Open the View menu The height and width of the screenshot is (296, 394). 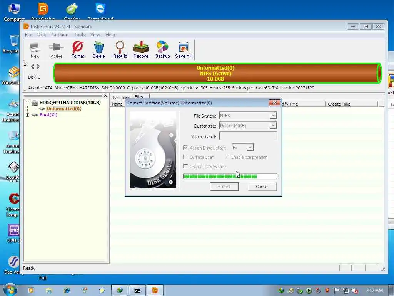95,35
